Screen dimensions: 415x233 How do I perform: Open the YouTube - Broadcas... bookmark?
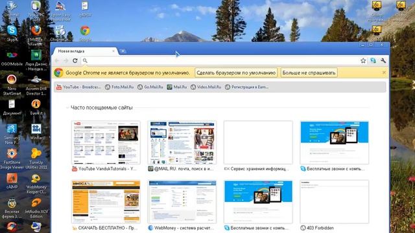point(78,87)
